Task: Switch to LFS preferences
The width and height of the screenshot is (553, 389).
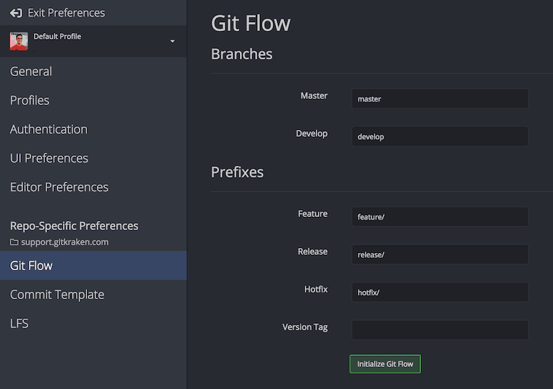Action: click(x=19, y=323)
